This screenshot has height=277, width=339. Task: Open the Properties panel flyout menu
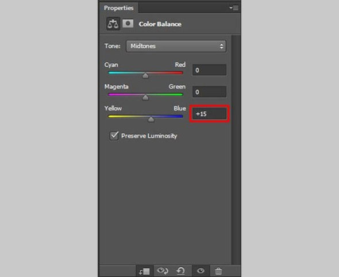coord(234,8)
